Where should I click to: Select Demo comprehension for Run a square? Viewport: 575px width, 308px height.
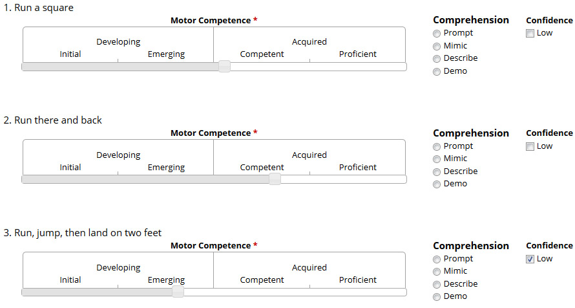[436, 72]
